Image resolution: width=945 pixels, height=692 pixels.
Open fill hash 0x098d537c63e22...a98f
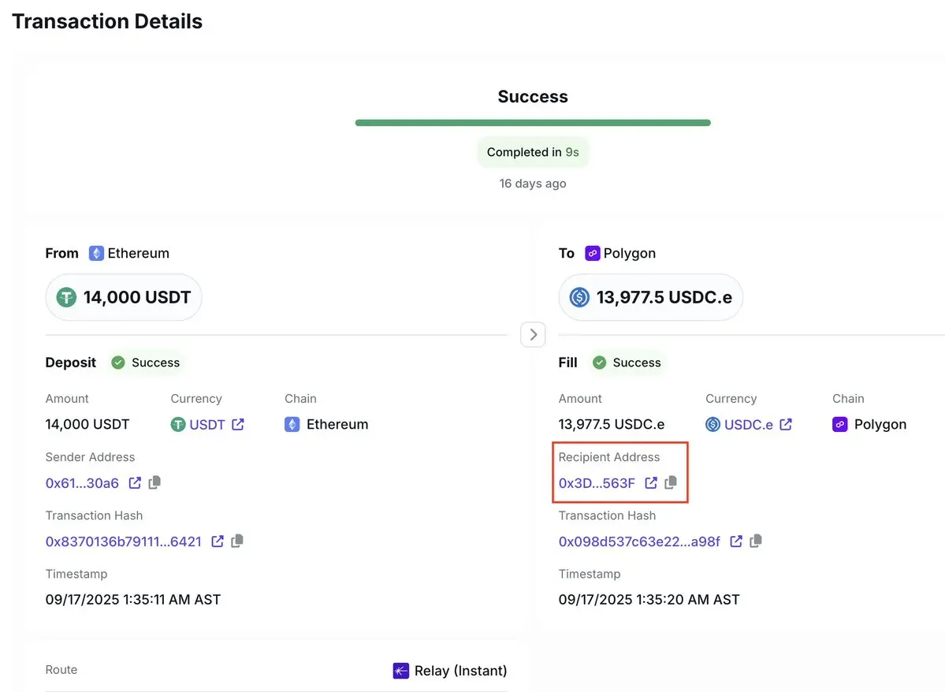(x=639, y=541)
